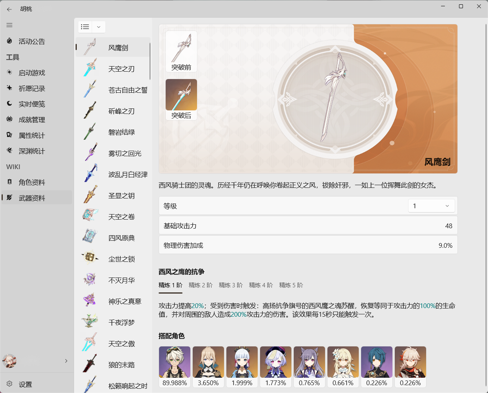This screenshot has width=488, height=393.
Task: Click the 西风之鹰的抗争 passive title
Action: [181, 272]
